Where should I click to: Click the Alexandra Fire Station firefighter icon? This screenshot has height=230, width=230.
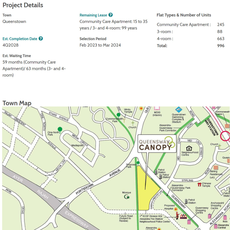[x=177, y=216]
